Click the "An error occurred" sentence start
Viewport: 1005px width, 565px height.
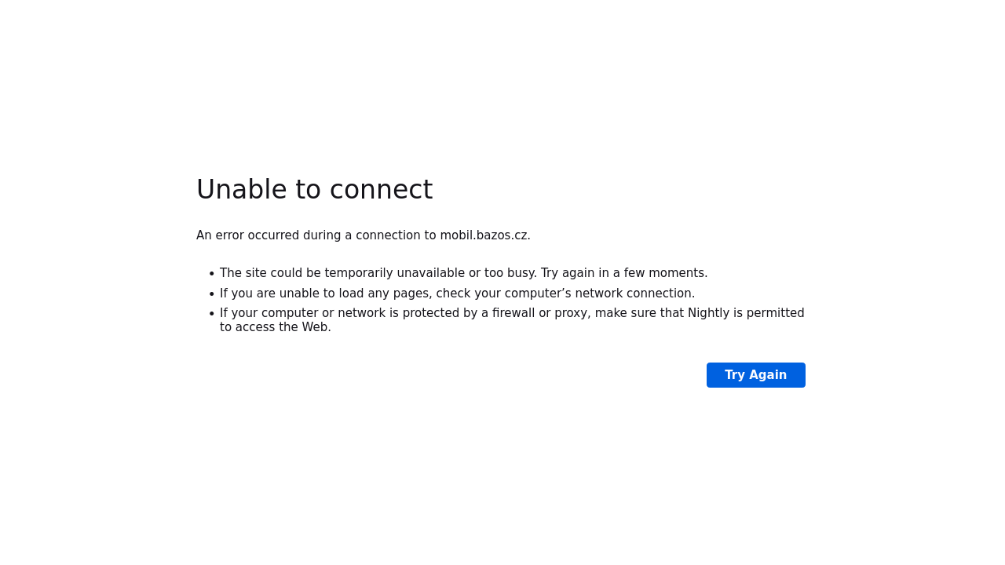pos(247,235)
